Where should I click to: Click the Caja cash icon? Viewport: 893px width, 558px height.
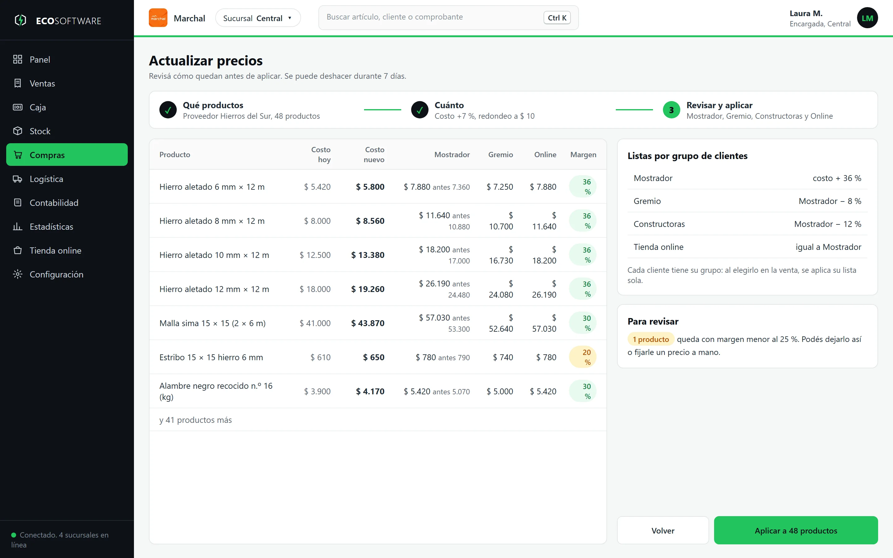(17, 107)
